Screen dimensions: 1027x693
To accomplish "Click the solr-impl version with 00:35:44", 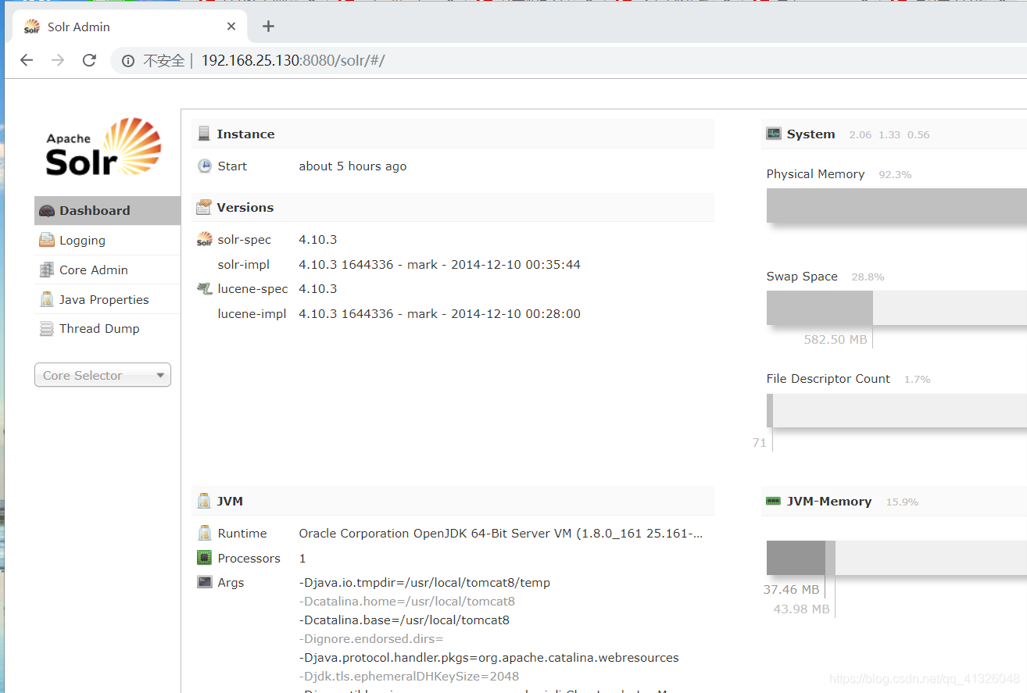I will tap(439, 265).
